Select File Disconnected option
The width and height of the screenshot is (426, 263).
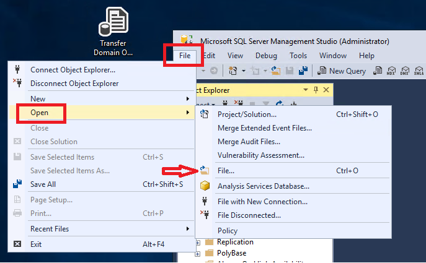click(x=293, y=215)
